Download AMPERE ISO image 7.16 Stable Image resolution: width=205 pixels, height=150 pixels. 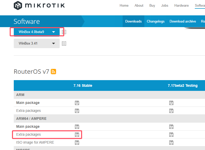click(x=77, y=143)
